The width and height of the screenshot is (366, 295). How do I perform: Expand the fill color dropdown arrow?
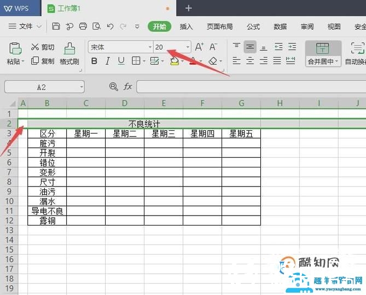(182, 61)
